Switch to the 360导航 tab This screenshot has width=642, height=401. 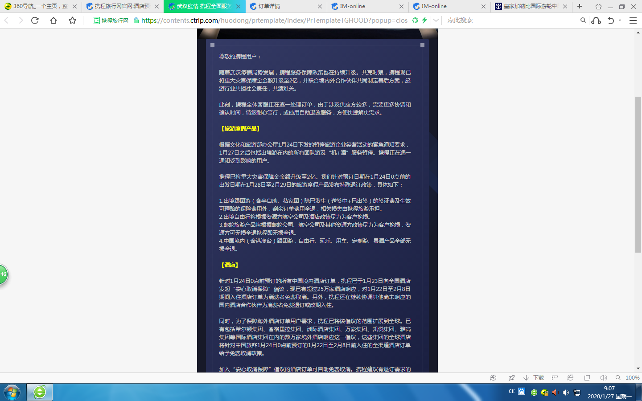[x=40, y=6]
